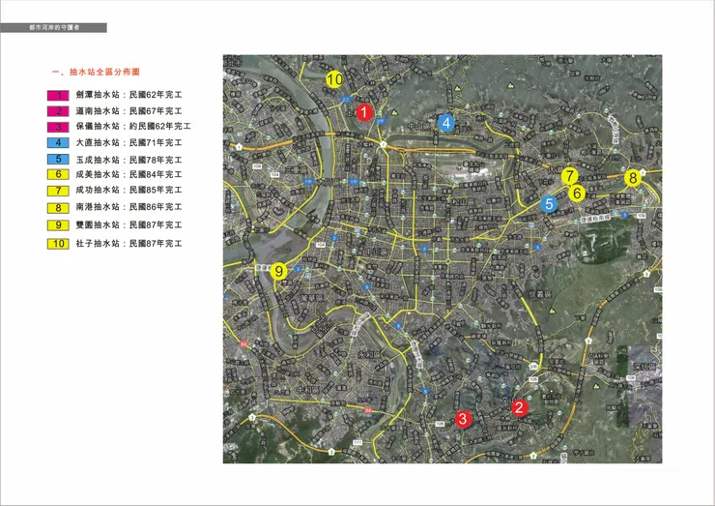Click blue map marker number 5
Screen dimensions: 715x506
550,204
